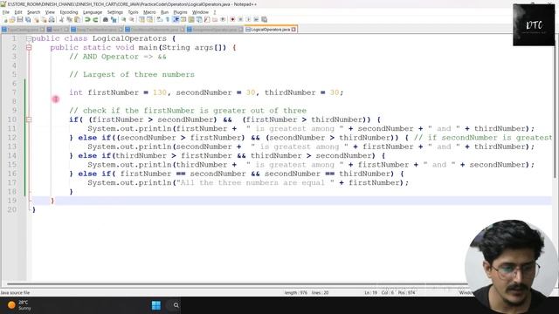Open the Macro menu

point(149,12)
